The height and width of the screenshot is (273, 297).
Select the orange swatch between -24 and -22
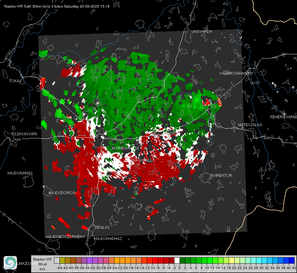[x=117, y=260]
